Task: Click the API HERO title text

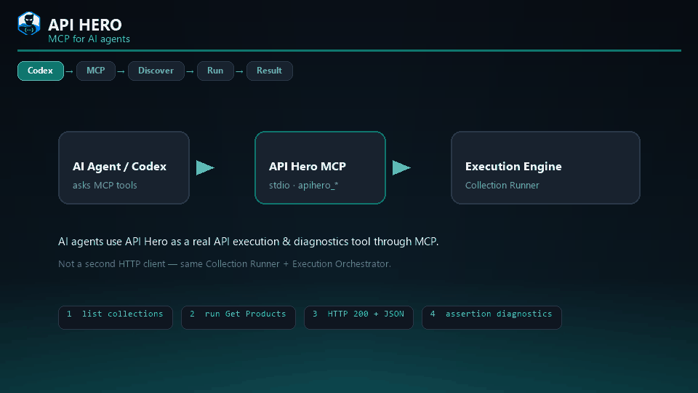Action: coord(85,25)
